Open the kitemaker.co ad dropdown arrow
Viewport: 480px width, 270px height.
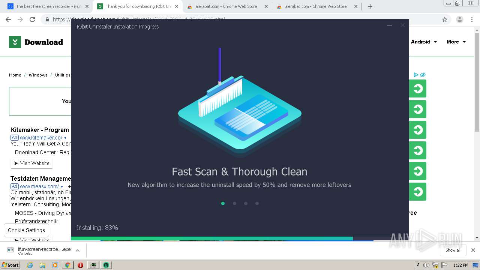[65, 138]
